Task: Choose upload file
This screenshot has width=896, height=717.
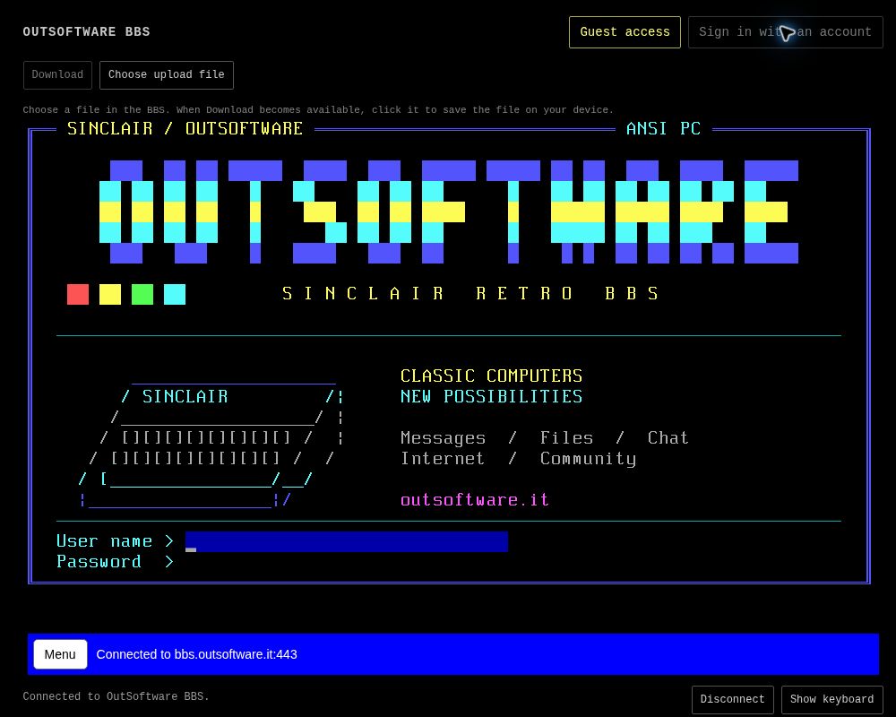Action: pos(167,75)
